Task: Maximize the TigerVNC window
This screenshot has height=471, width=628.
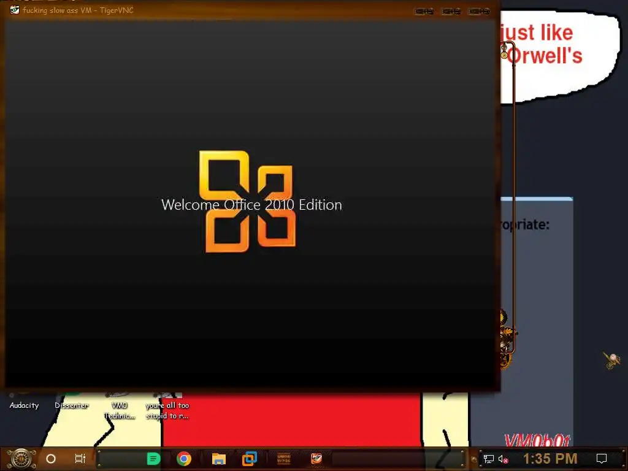Action: pyautogui.click(x=451, y=11)
